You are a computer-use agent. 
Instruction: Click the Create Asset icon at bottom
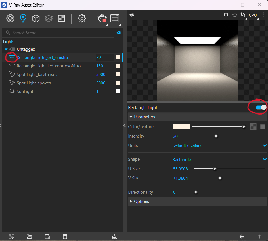(x=11, y=236)
